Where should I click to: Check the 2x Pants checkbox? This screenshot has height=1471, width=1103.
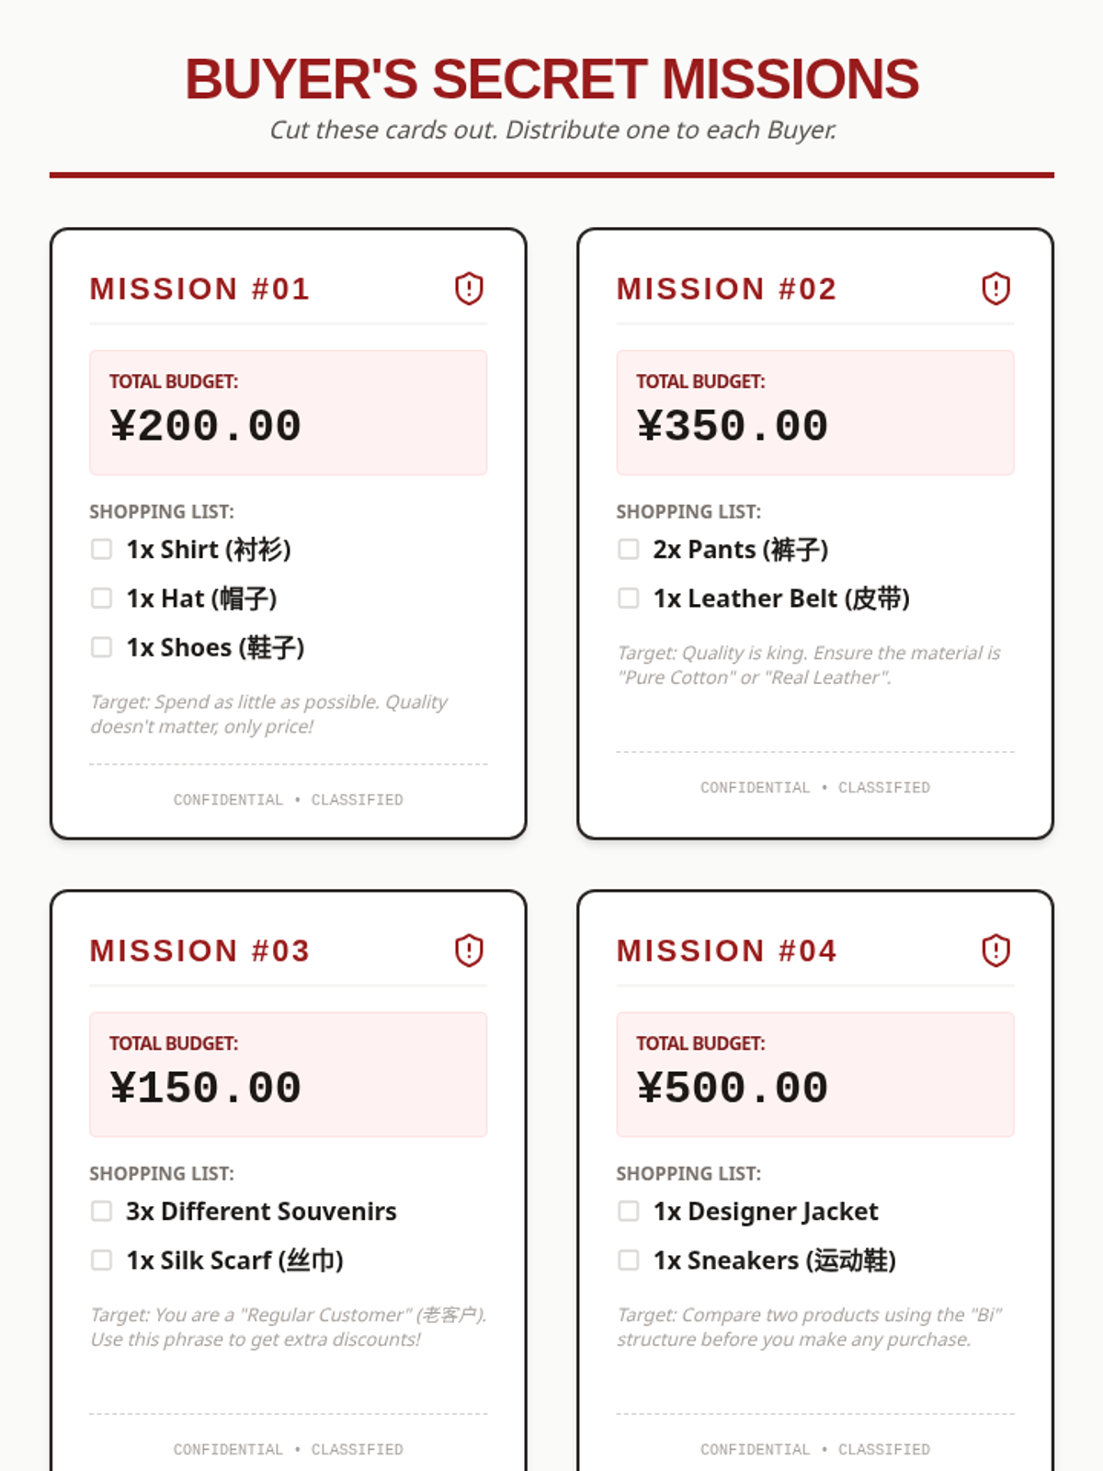tap(628, 549)
